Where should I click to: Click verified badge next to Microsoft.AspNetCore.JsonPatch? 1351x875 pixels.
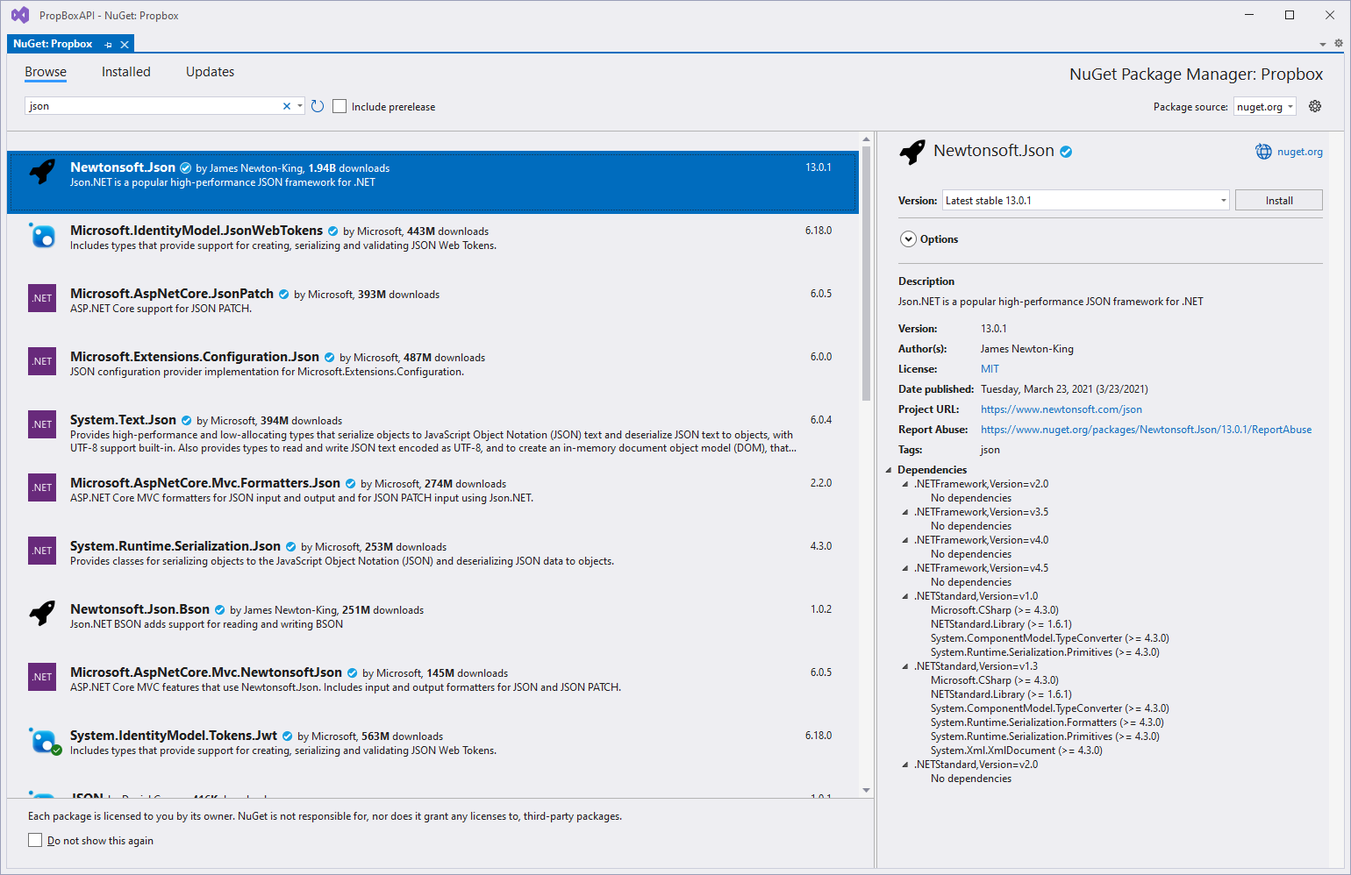click(x=283, y=295)
